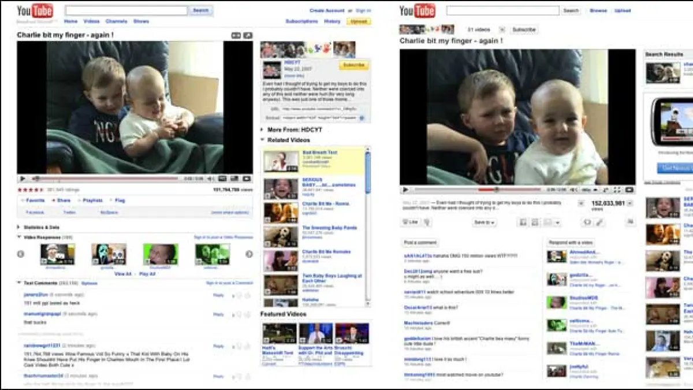The image size is (693, 390).
Task: Toggle Subscribe button in the right layout
Action: click(x=524, y=29)
